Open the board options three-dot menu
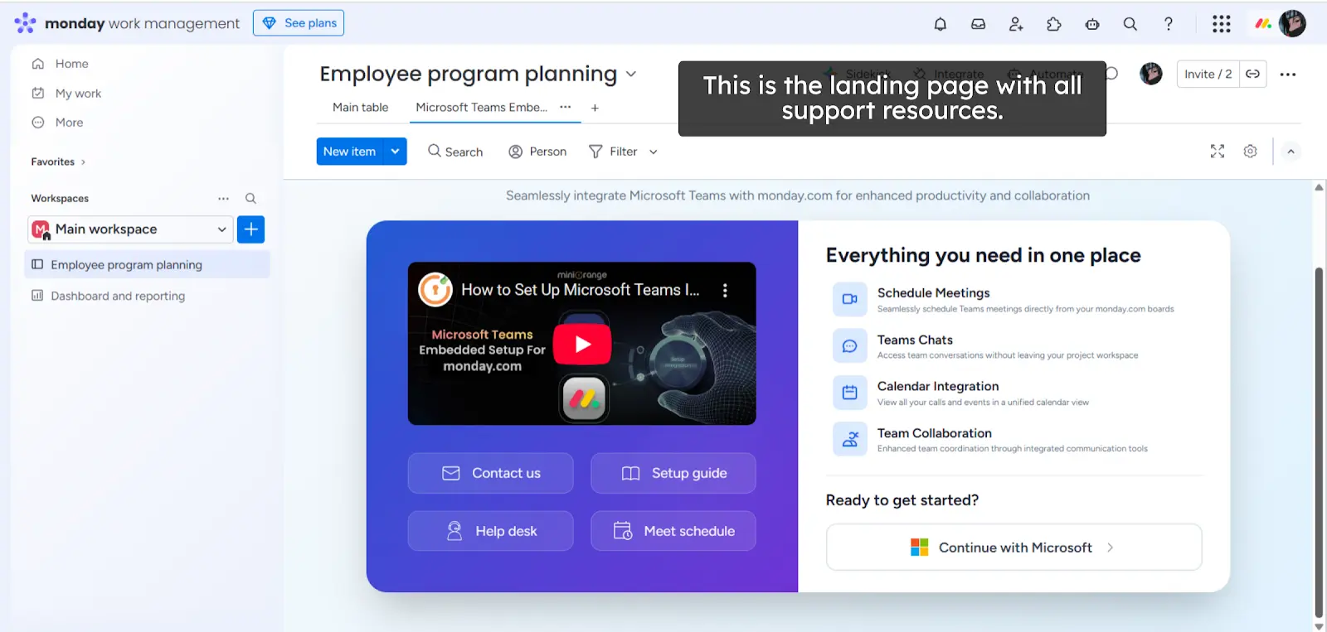The height and width of the screenshot is (632, 1327). point(1287,75)
